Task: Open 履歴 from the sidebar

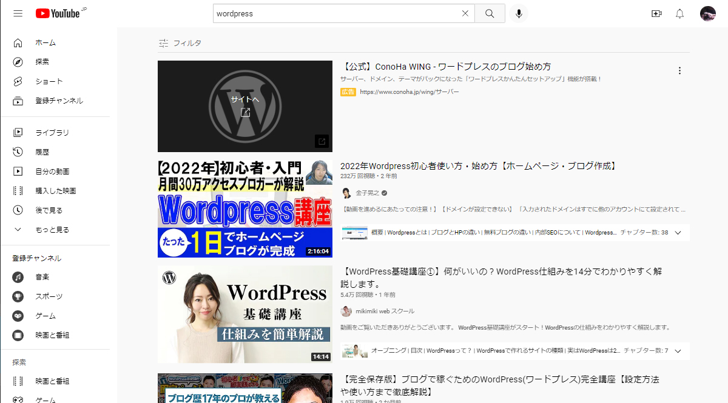Action: pos(42,152)
